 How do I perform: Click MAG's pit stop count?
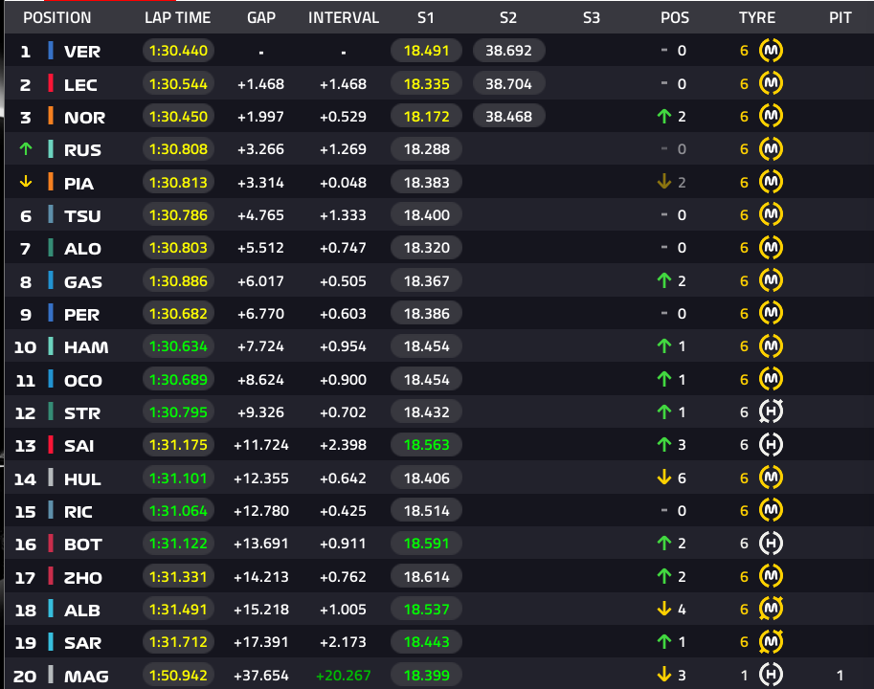840,676
